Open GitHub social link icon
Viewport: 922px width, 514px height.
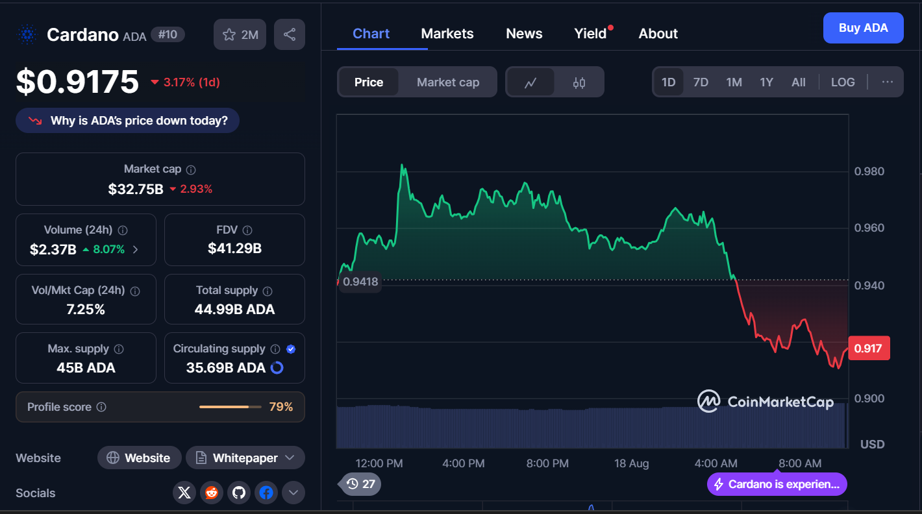[x=239, y=493]
